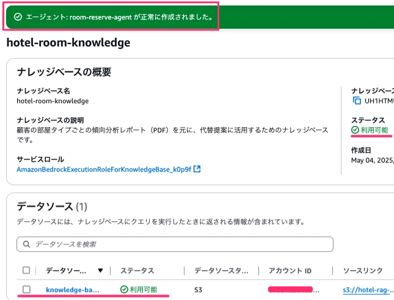Click the アカウント ID column header

[290, 271]
